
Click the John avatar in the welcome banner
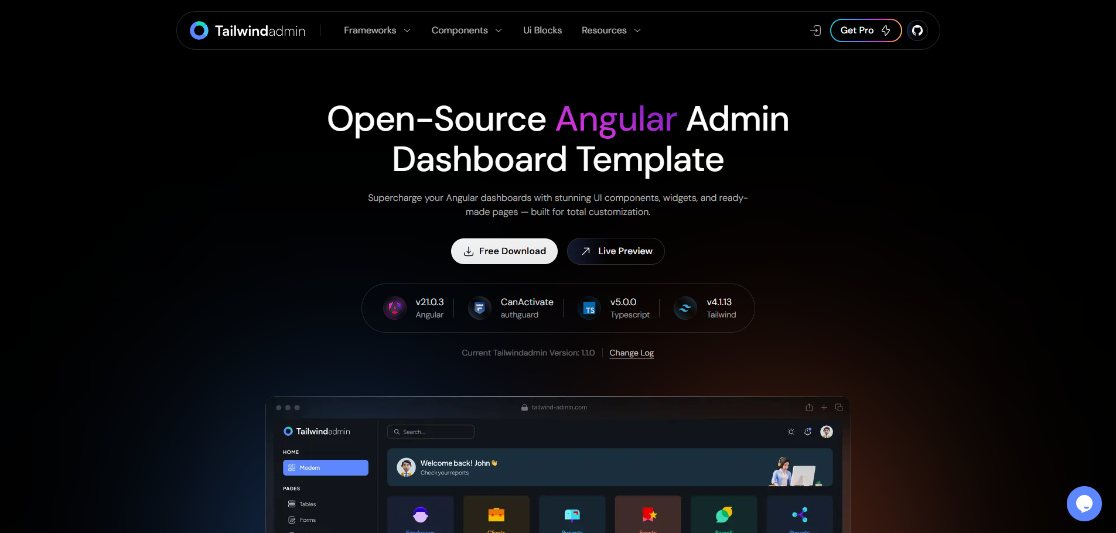tap(406, 467)
